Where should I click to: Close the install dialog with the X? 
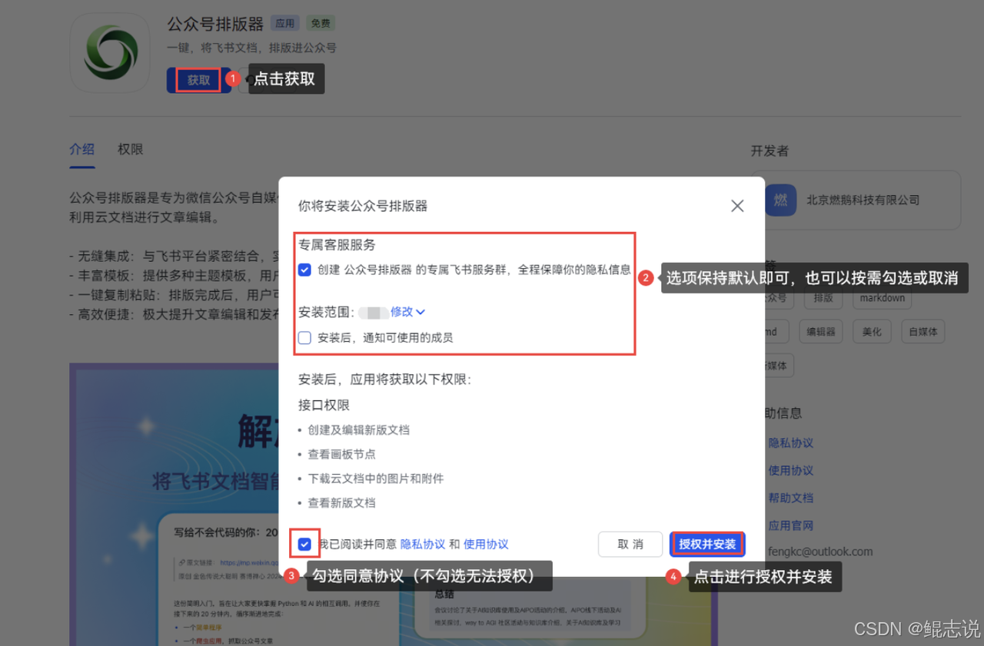[737, 206]
